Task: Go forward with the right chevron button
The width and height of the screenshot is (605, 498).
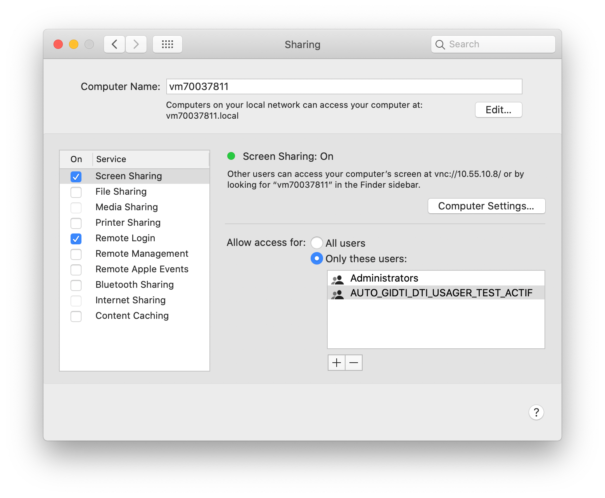Action: (136, 44)
